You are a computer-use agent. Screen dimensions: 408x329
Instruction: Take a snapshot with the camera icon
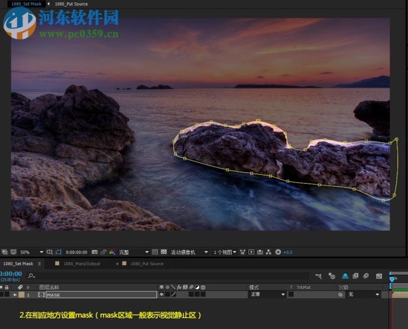click(x=95, y=252)
